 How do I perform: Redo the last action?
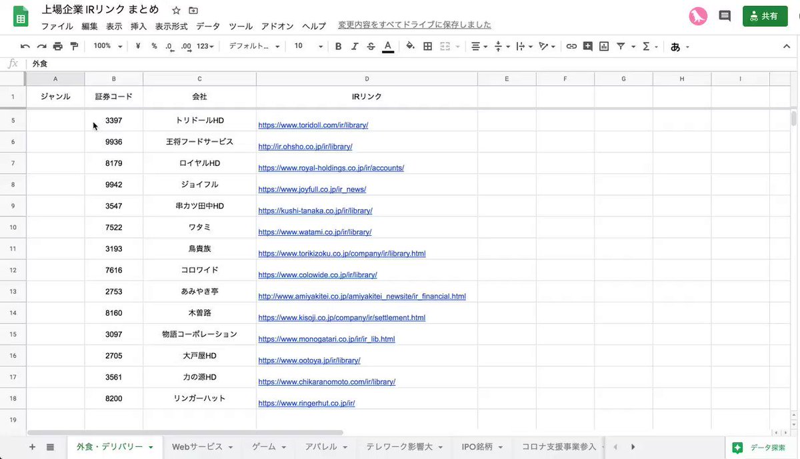[41, 47]
